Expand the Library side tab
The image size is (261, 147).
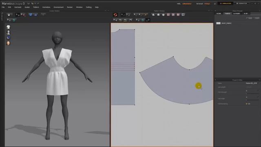[x=2, y=16]
